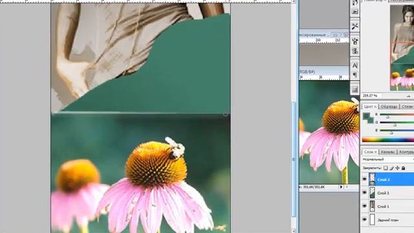Open the Tool Presets crossed-tools icon

pos(355,26)
